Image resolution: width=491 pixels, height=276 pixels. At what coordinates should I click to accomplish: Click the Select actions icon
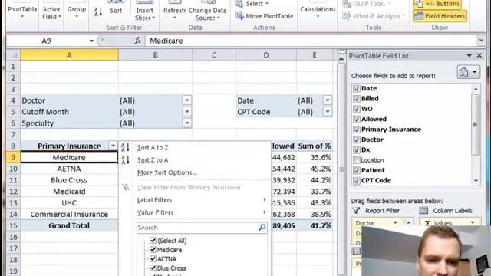(x=239, y=4)
